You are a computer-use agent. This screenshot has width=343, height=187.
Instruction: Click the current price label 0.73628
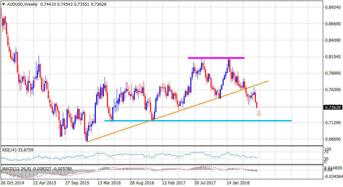point(332,108)
